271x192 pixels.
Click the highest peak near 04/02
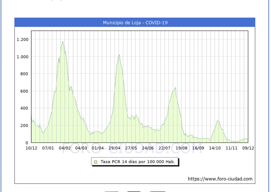tap(63, 42)
